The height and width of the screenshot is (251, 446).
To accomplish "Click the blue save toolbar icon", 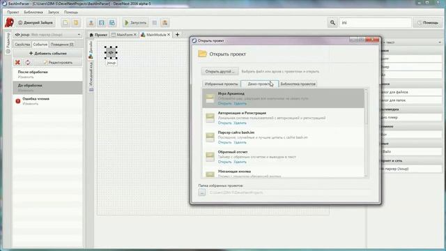I will tap(102, 22).
